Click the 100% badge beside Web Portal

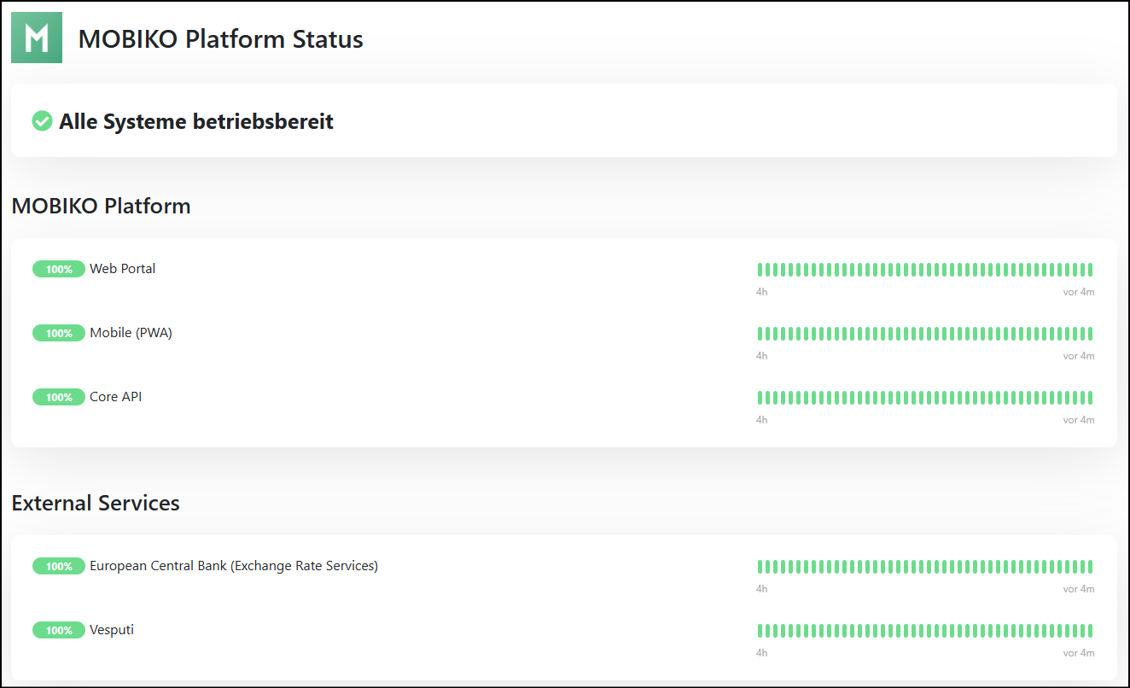tap(59, 269)
